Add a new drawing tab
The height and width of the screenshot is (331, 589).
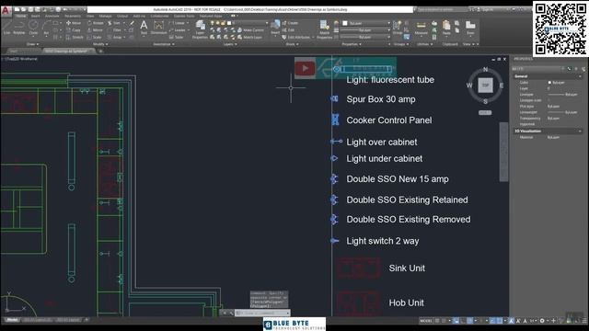(x=100, y=51)
